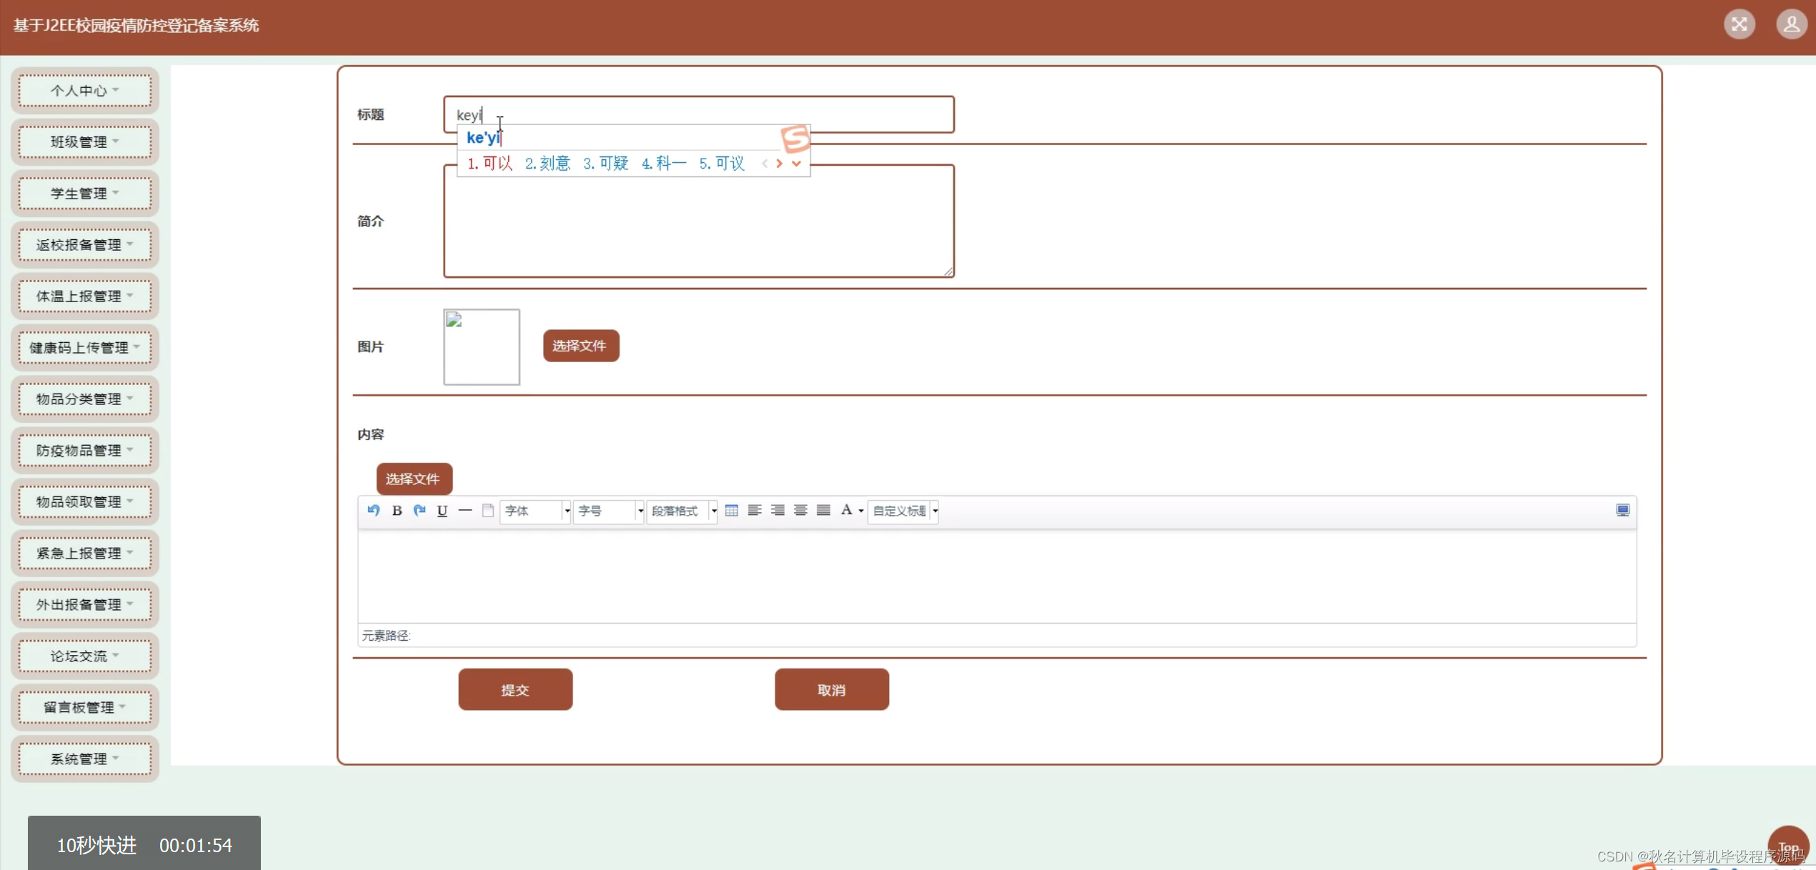Expand the 段落格式 paragraph format dropdown
Screen dimensions: 1816x870
coord(682,511)
